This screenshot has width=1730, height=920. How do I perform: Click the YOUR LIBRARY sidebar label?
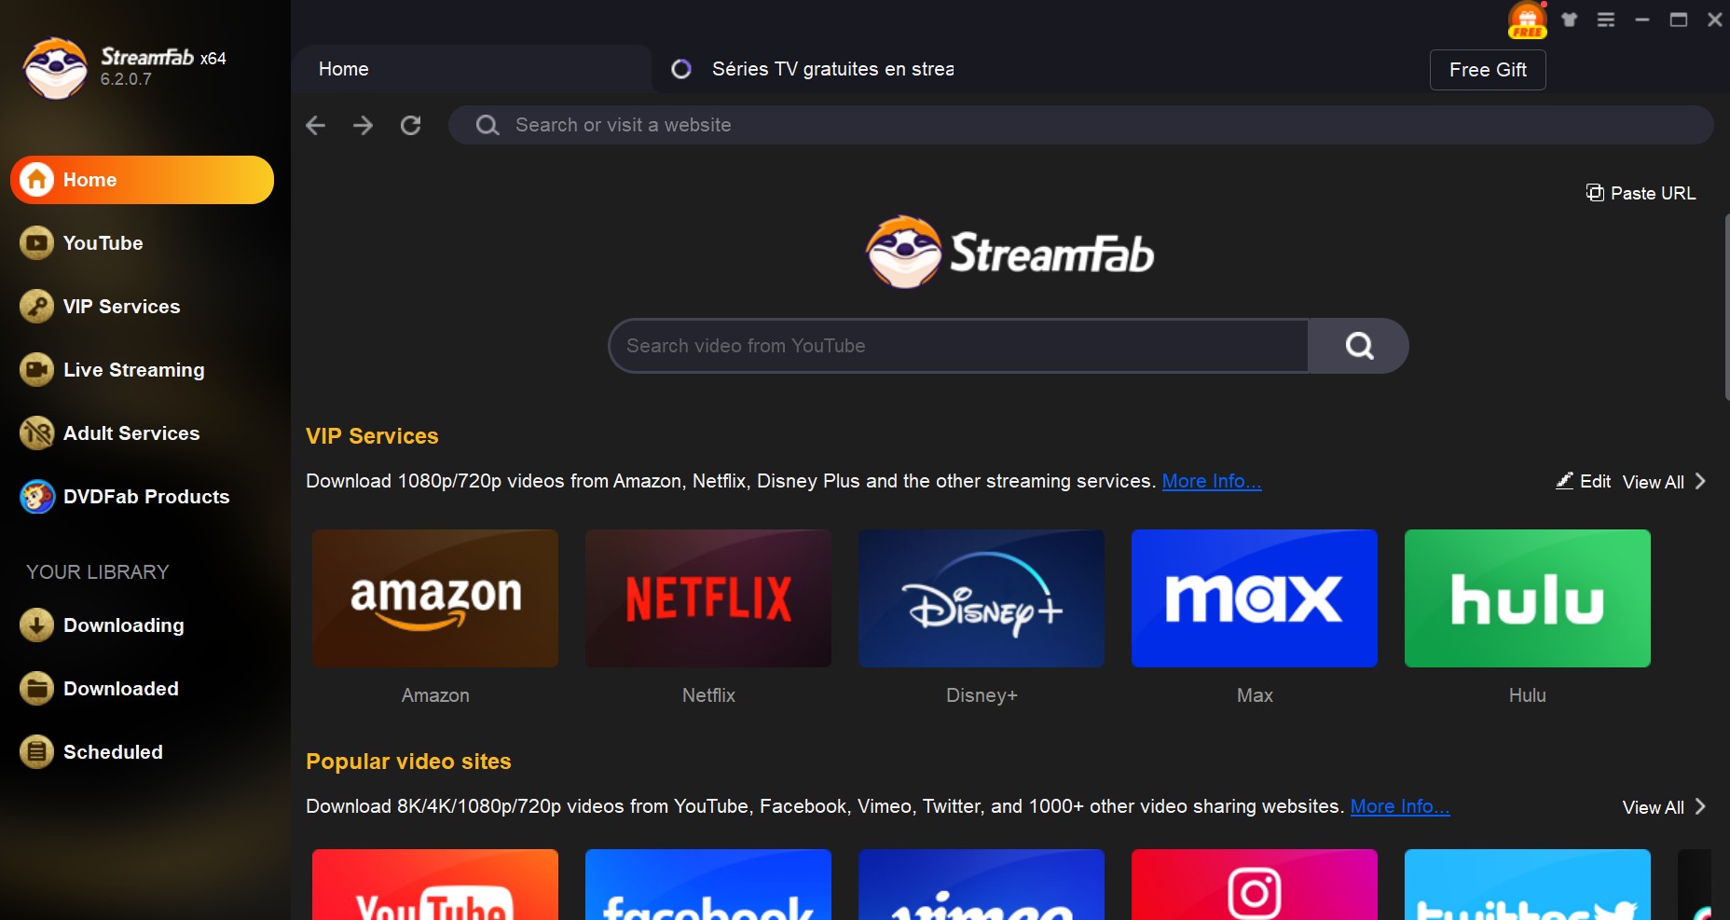[98, 572]
